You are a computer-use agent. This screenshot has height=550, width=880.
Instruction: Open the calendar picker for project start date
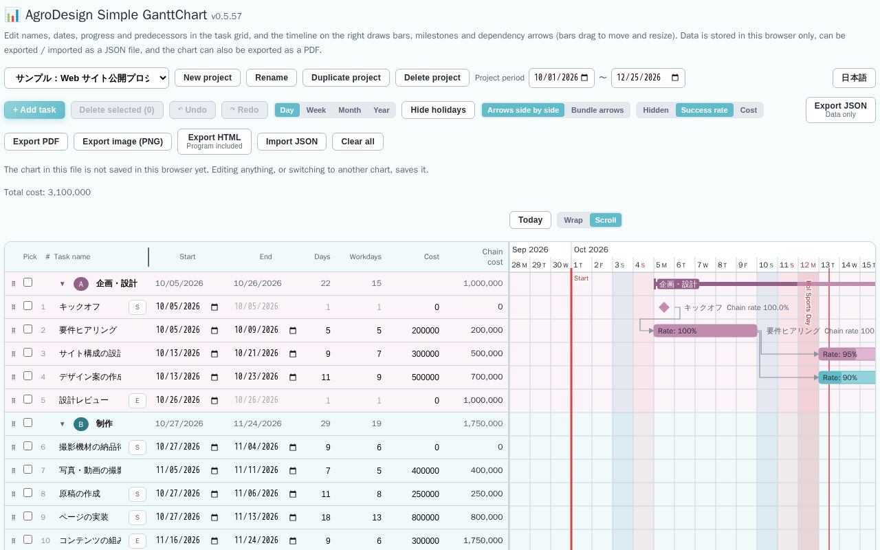tap(585, 78)
